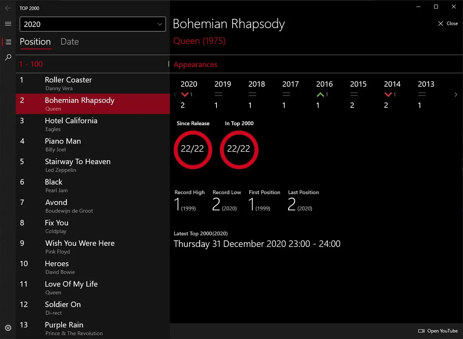The width and height of the screenshot is (463, 339).
Task: Click the 2018 appearance column
Action: tap(257, 94)
